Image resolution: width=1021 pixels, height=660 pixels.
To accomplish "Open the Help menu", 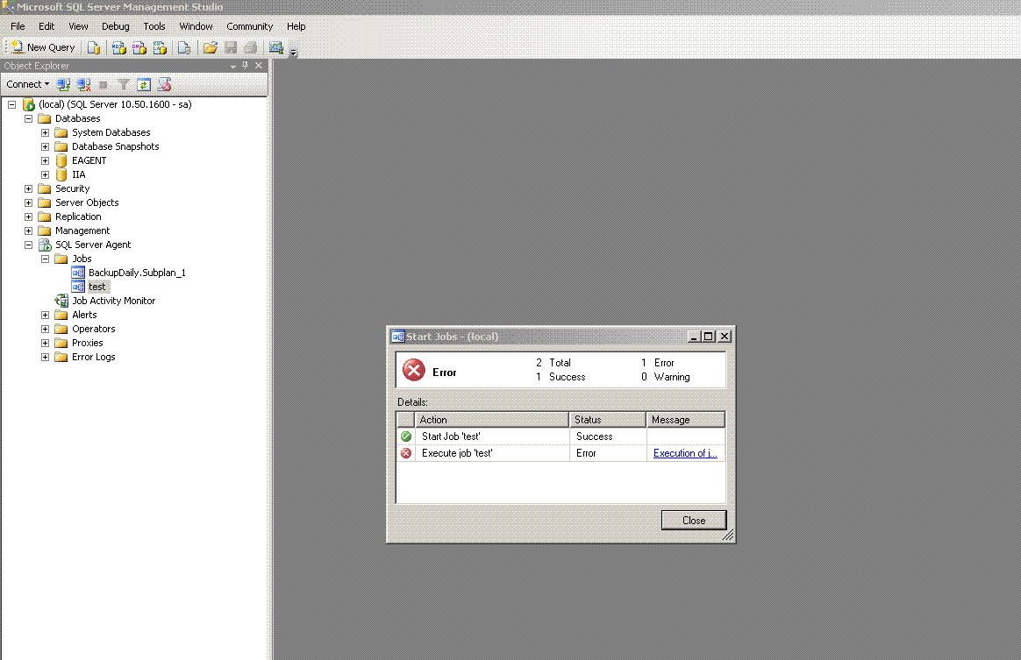I will click(x=296, y=26).
